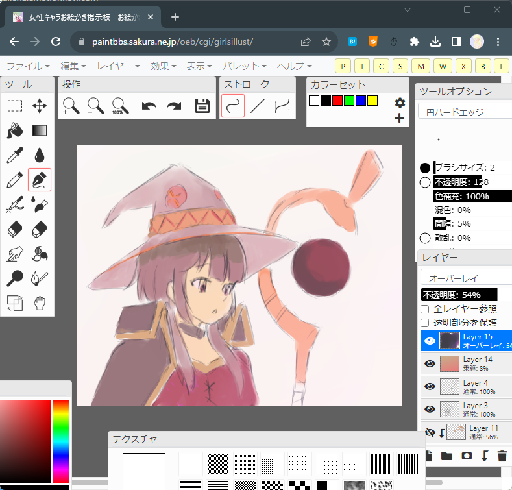This screenshot has width=512, height=490.
Task: Enable the 透明部分を保護 checkbox
Action: pyautogui.click(x=425, y=323)
